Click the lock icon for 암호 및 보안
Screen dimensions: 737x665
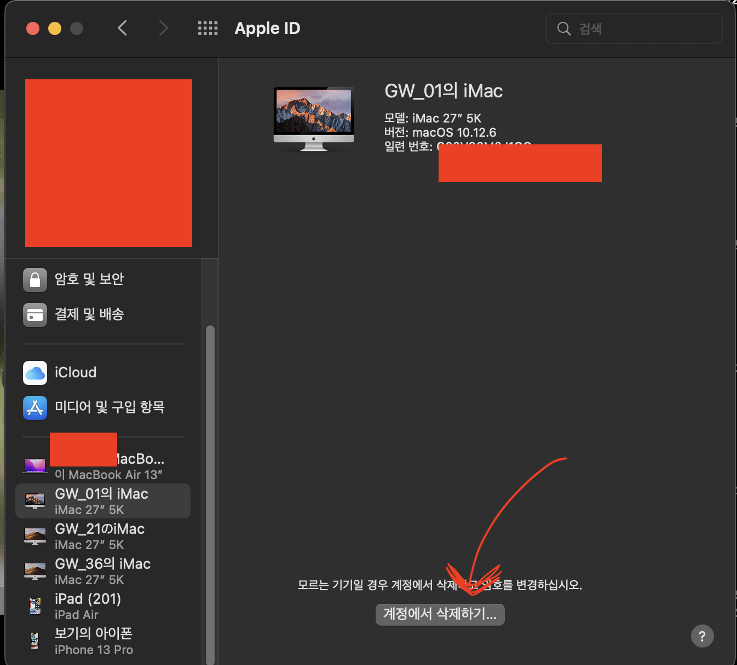(35, 280)
